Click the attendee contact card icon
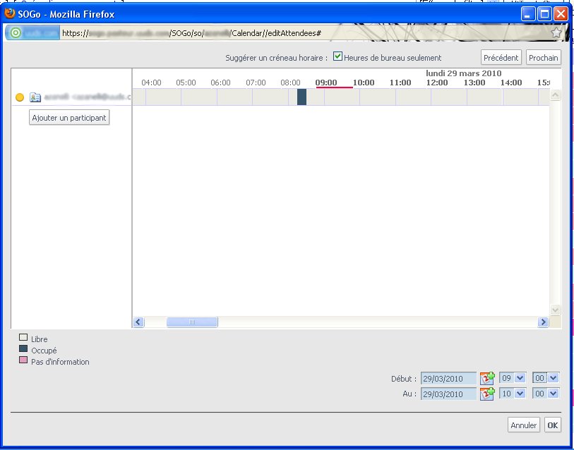The image size is (574, 450). 35,97
